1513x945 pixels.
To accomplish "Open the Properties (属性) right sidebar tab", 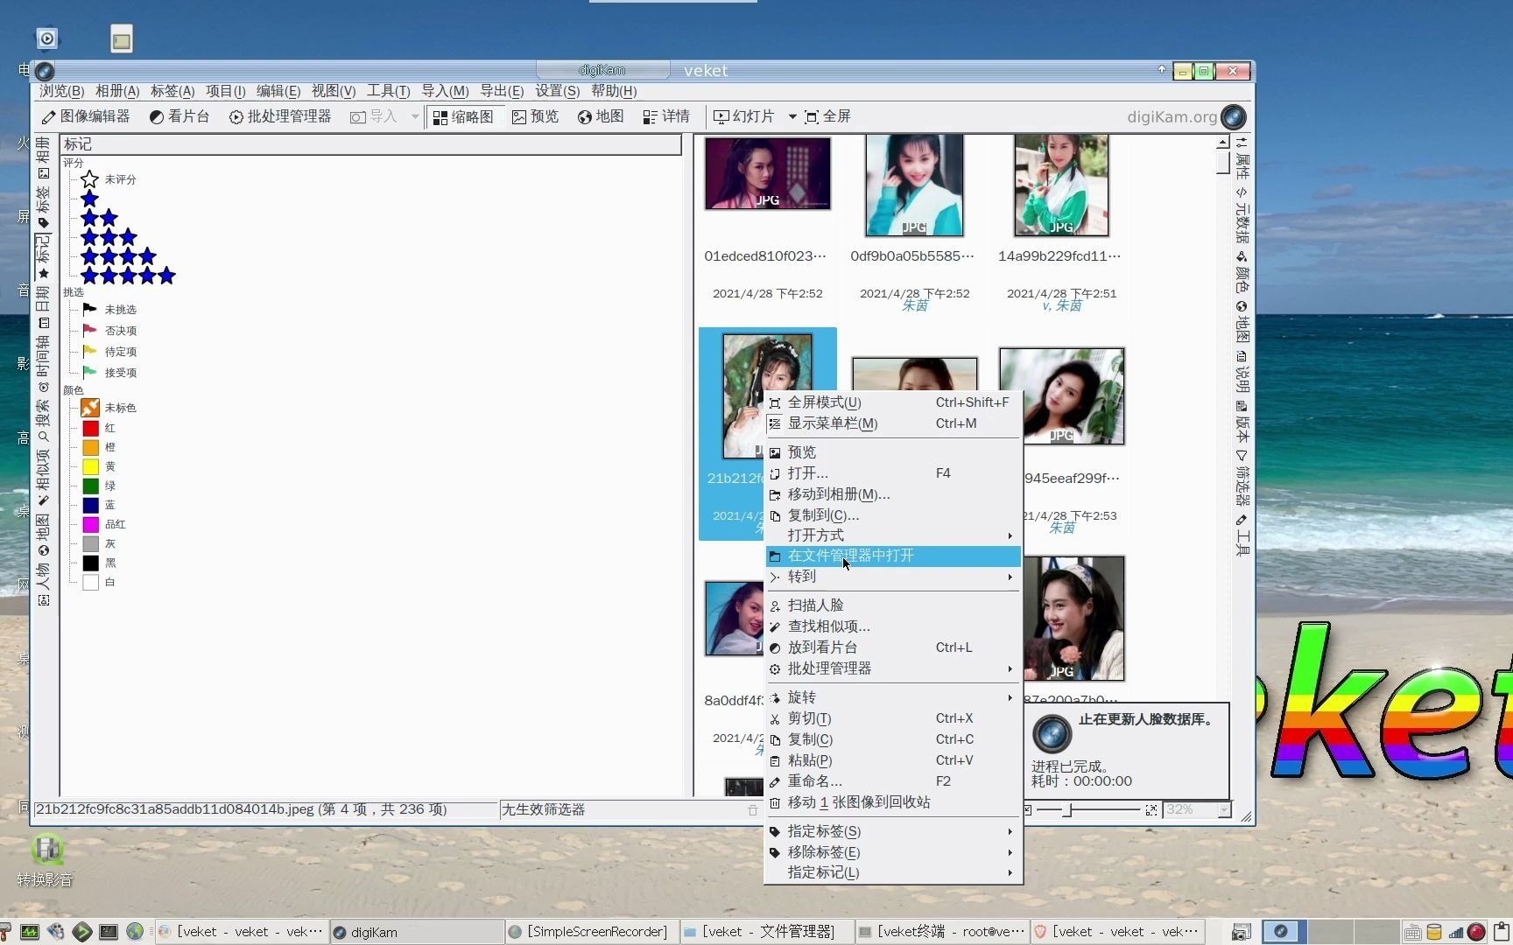I will [1242, 157].
